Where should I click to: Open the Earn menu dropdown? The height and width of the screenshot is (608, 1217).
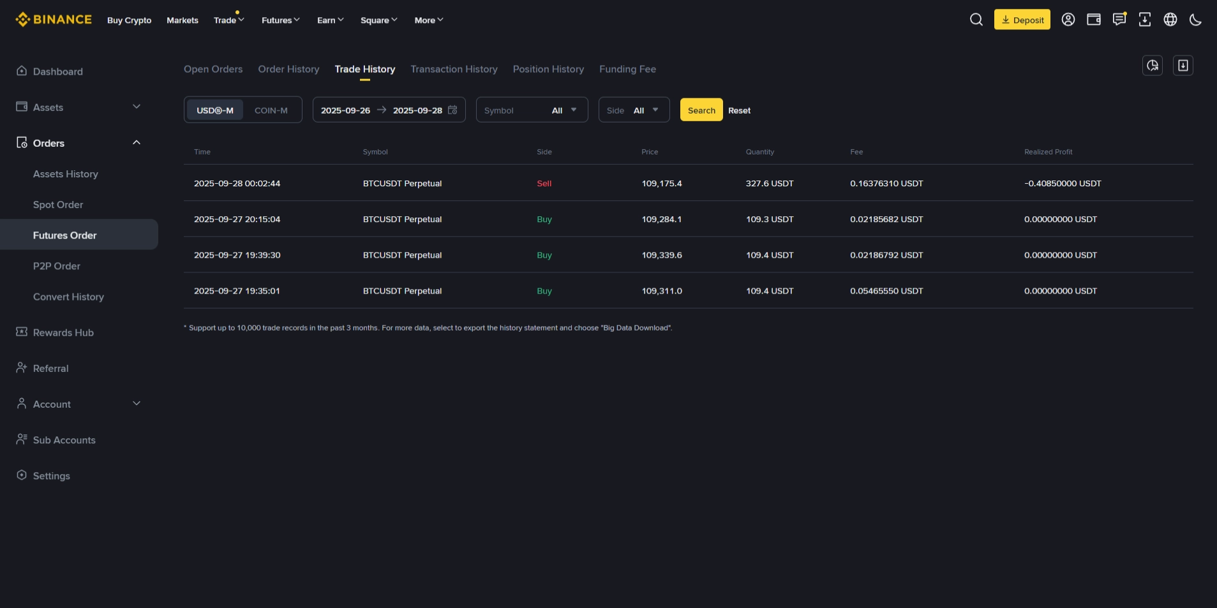331,20
